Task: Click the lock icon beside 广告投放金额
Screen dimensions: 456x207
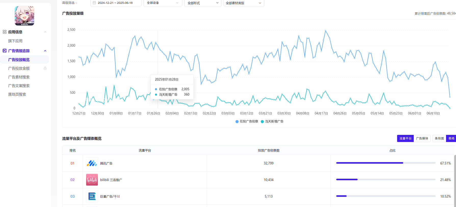Action: click(45, 68)
